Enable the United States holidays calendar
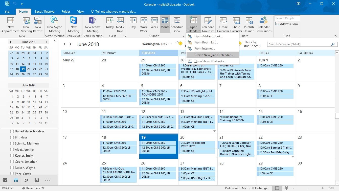The width and height of the screenshot is (339, 191). [12, 131]
